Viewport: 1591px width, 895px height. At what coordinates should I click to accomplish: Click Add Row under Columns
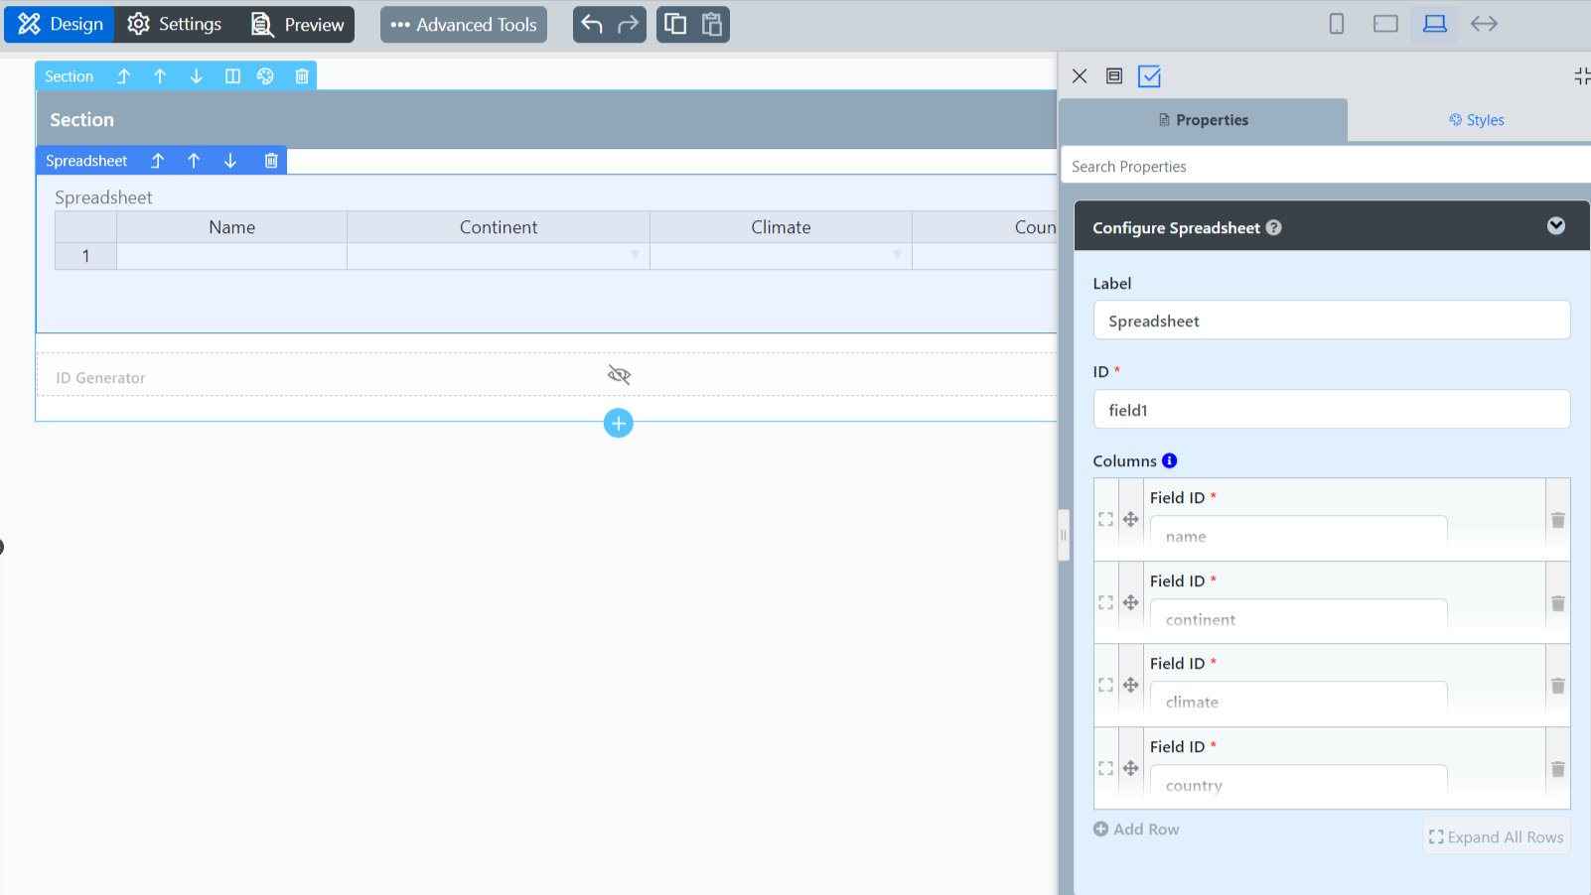pos(1136,830)
